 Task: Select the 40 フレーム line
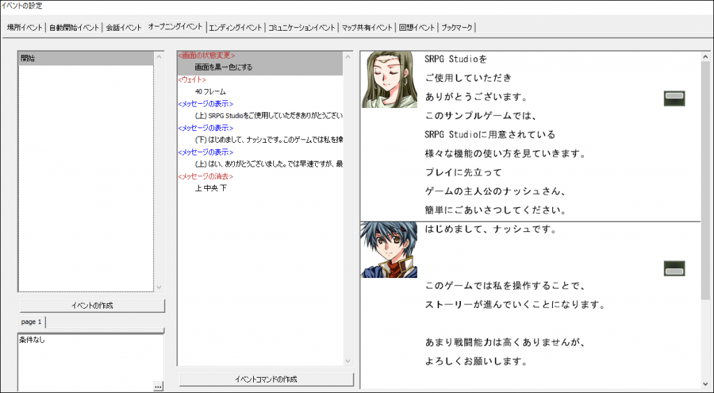tap(211, 92)
